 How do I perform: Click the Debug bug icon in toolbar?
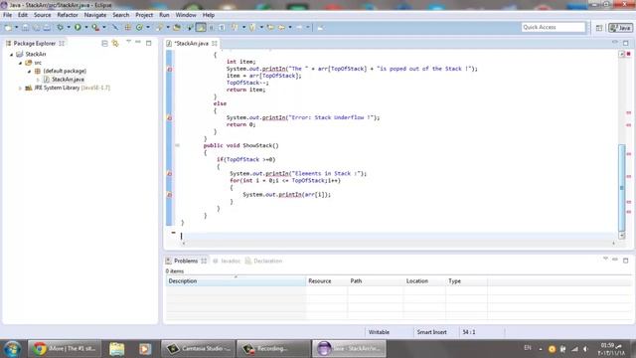click(x=60, y=27)
